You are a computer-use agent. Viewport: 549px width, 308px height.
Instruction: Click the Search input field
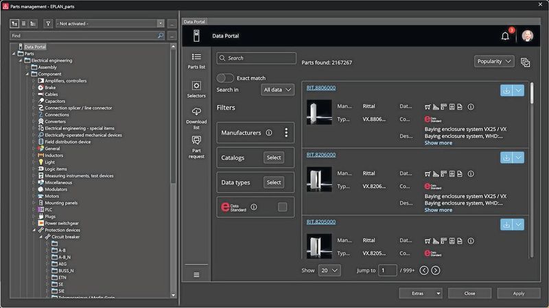tap(257, 58)
